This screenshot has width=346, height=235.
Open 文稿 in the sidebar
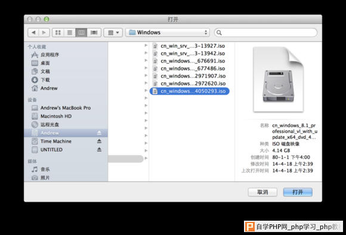point(66,72)
